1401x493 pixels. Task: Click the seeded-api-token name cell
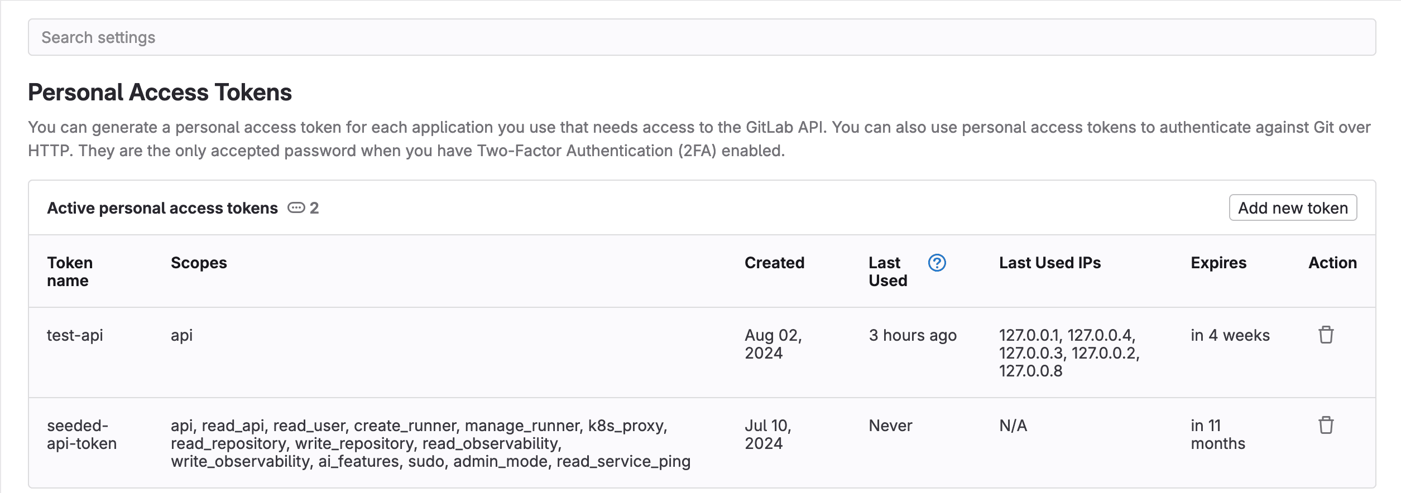(81, 434)
